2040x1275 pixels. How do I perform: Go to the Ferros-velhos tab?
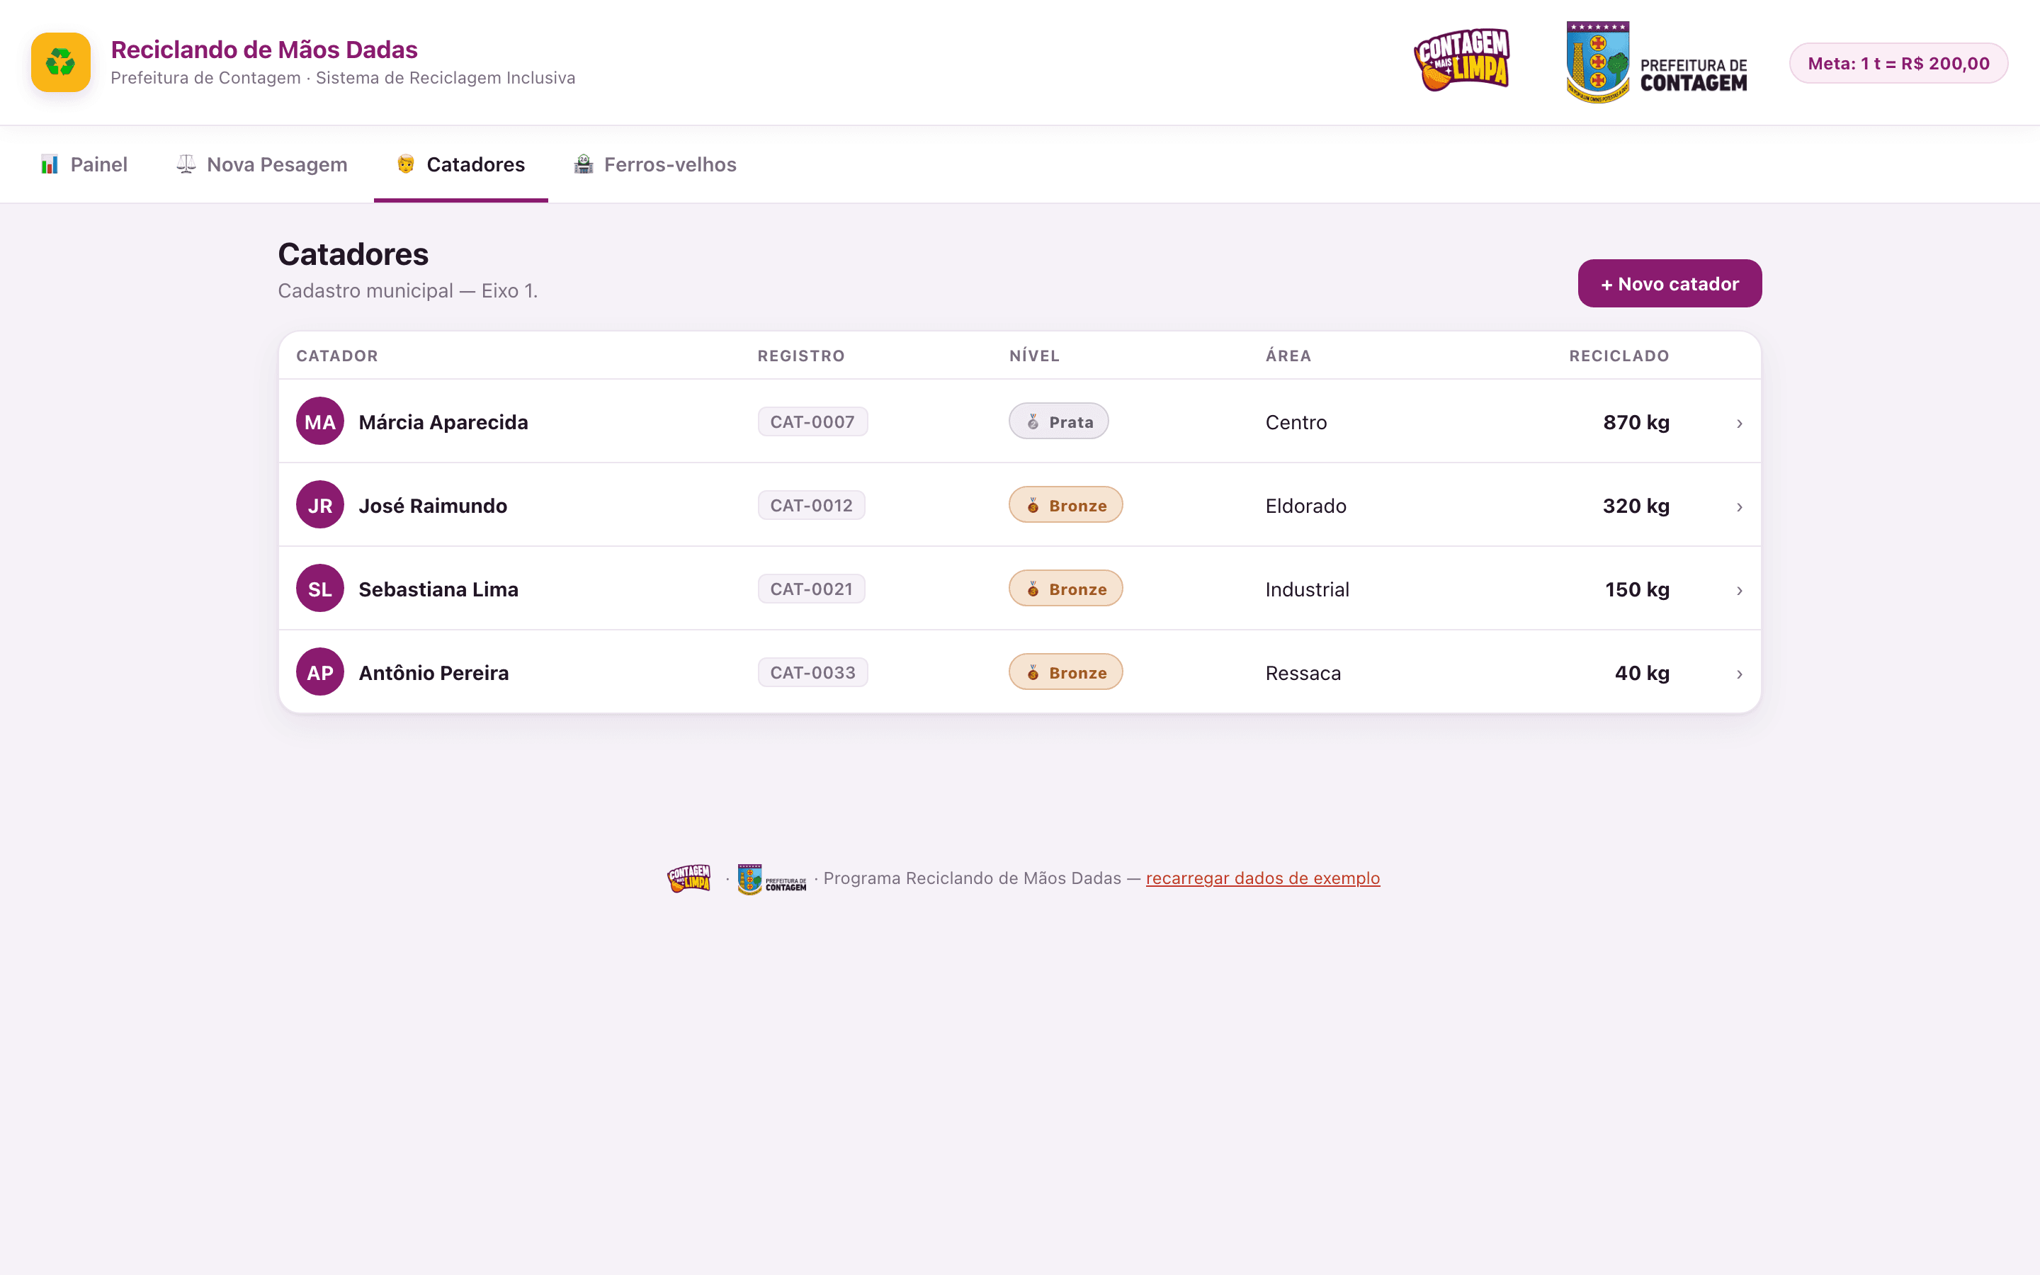click(655, 164)
